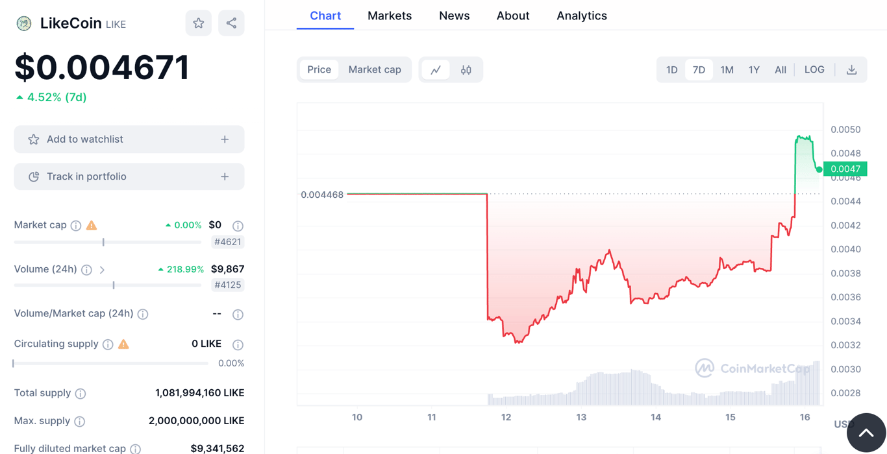The width and height of the screenshot is (887, 454).
Task: Click plus icon on Track in portfolio
Action: click(x=225, y=176)
